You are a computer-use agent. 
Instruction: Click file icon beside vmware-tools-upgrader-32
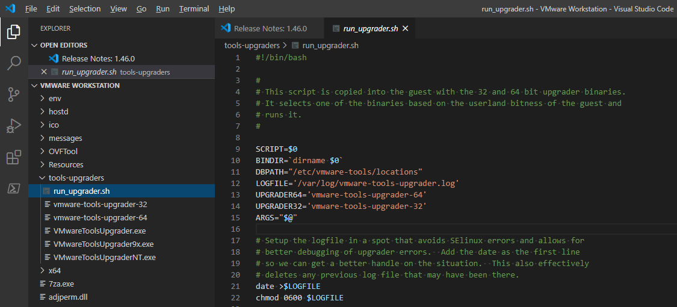[47, 204]
